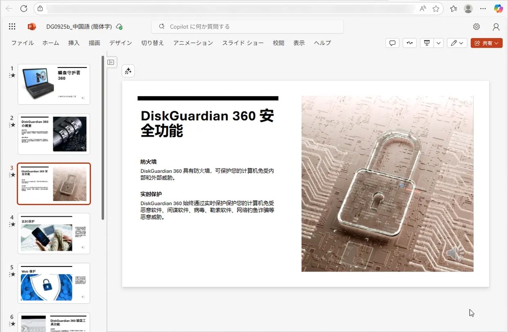Click the paragraph beginning DiskGuardian 360 具有防火墙

(207, 174)
